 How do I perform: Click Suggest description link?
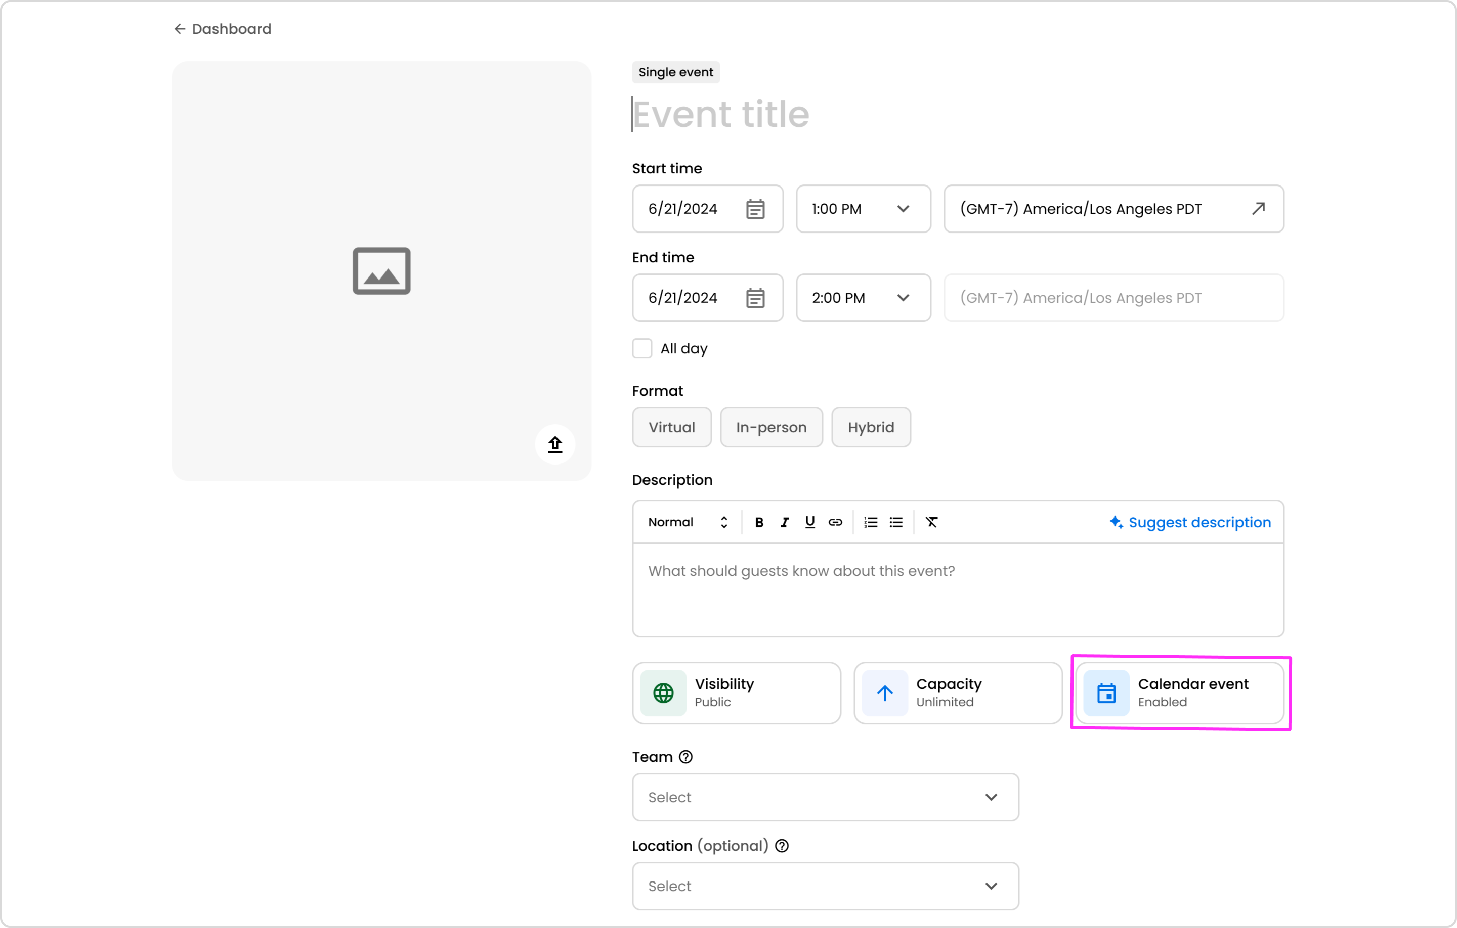(x=1190, y=522)
